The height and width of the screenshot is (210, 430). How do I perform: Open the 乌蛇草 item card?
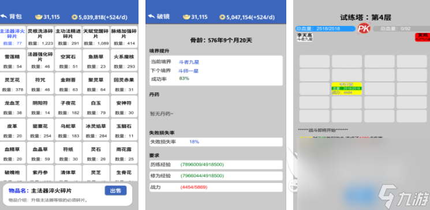click(x=68, y=129)
